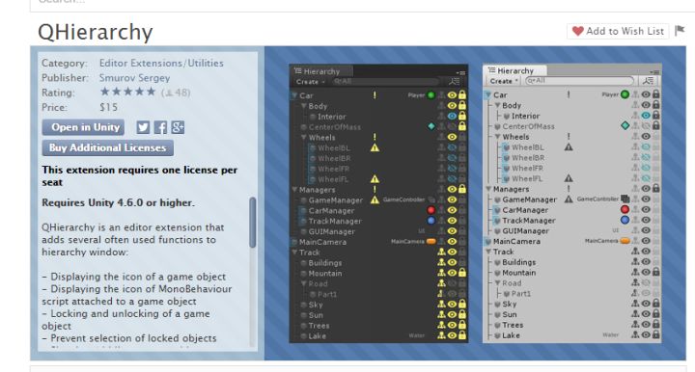The image size is (695, 372).
Task: Click the five-star rating display
Action: point(128,92)
